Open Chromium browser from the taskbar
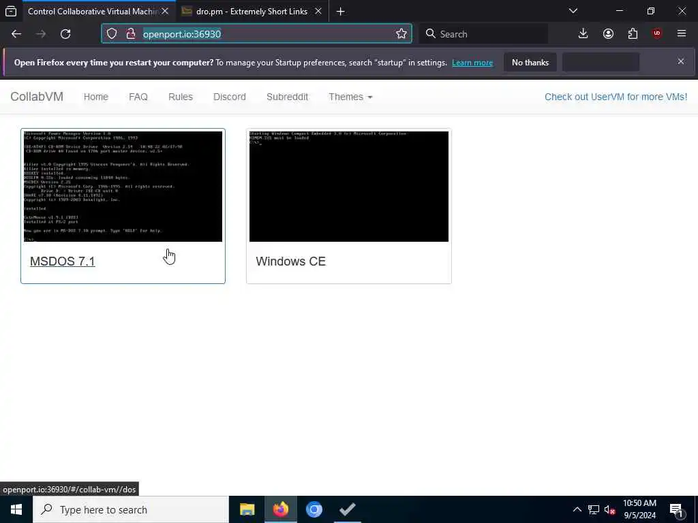Viewport: 698px width, 523px height. click(314, 509)
